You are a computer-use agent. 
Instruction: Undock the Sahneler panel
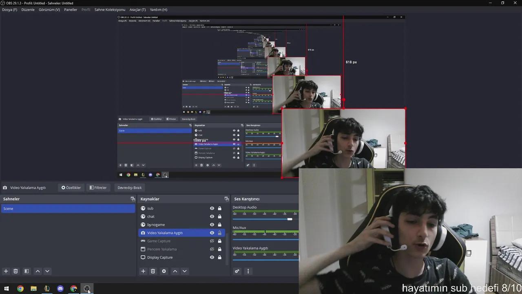click(133, 199)
